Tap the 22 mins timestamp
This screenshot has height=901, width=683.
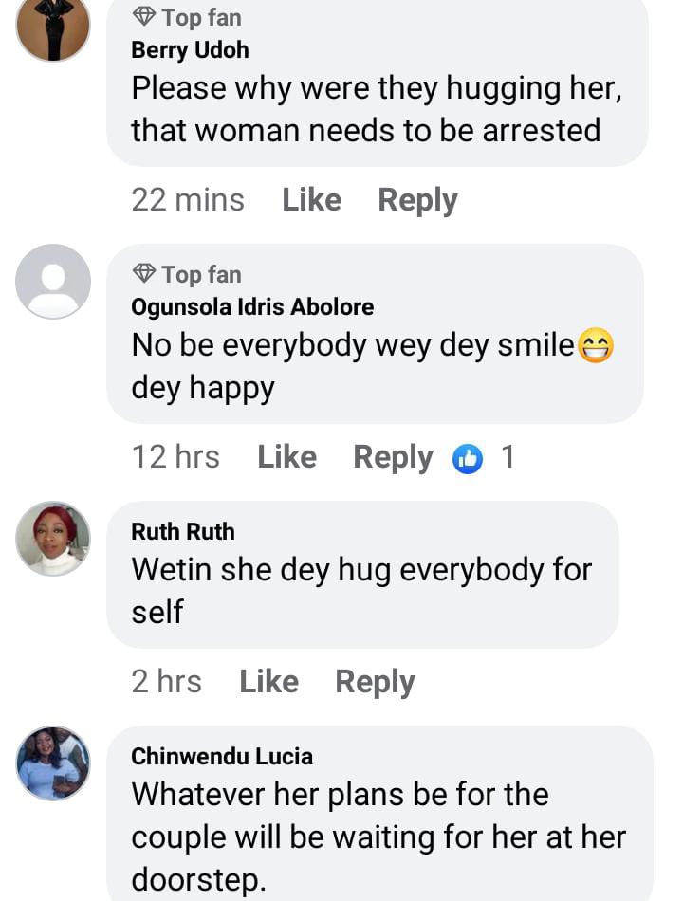[188, 200]
